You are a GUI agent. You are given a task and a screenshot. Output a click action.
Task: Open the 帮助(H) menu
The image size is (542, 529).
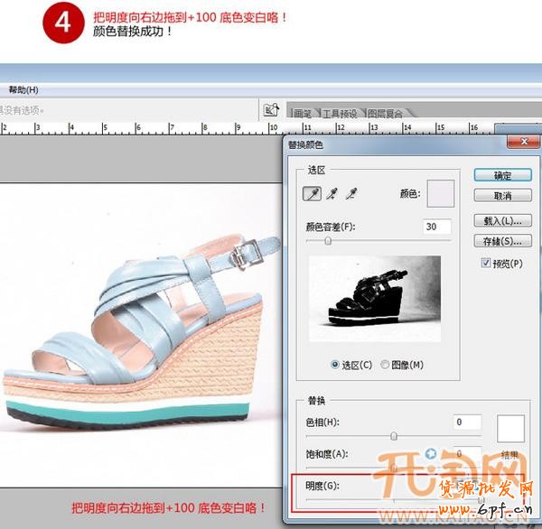[23, 90]
